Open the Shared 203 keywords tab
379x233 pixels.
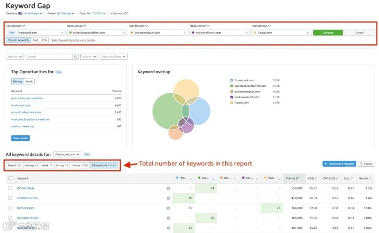tap(14, 166)
